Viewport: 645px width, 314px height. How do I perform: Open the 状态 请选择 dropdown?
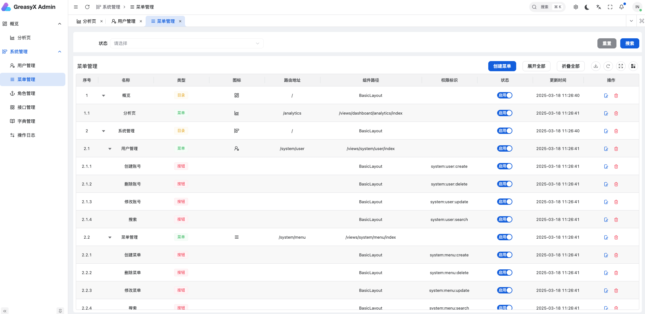coord(187,43)
